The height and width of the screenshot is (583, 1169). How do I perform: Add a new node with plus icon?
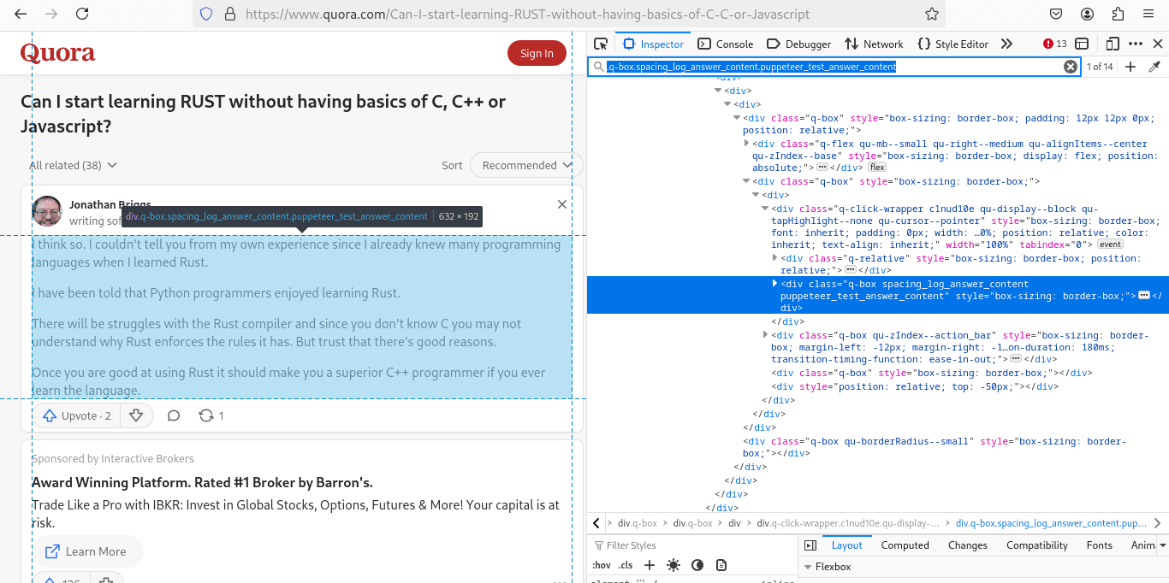point(1130,67)
